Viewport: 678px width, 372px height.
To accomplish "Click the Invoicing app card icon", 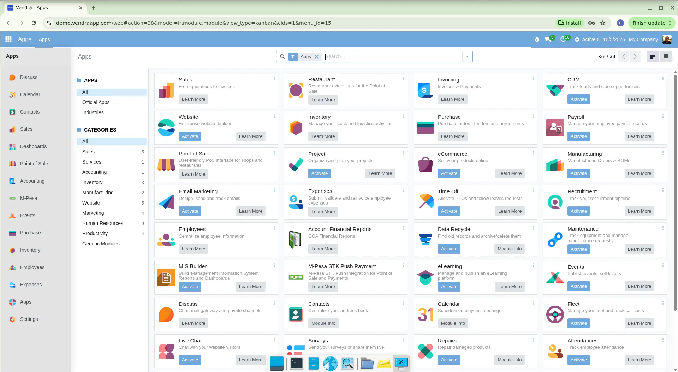I will pos(426,90).
